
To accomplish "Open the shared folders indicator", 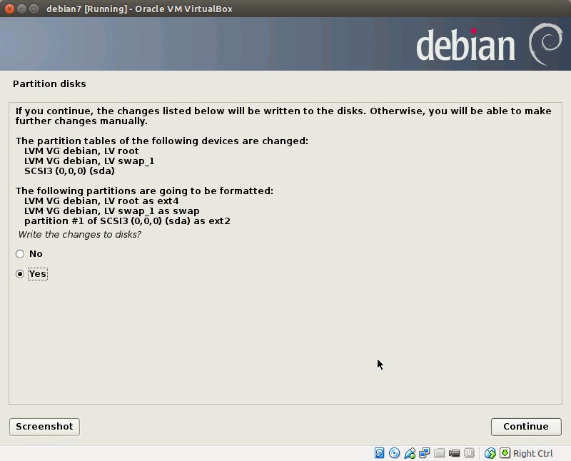I will pyautogui.click(x=439, y=453).
